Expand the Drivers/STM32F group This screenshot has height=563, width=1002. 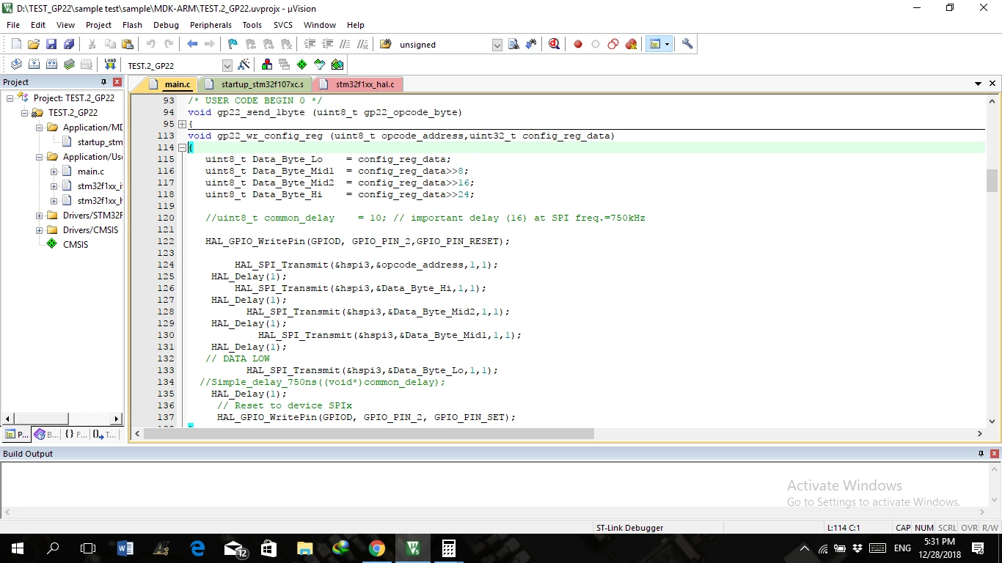pos(39,215)
